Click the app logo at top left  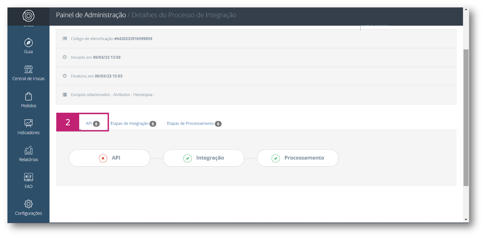pos(28,16)
